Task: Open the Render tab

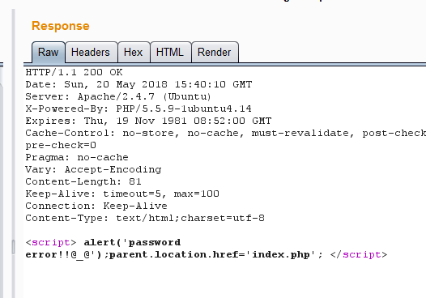Action: click(x=215, y=52)
